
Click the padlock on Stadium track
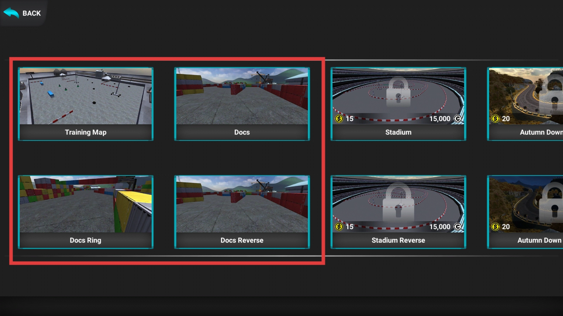398,92
